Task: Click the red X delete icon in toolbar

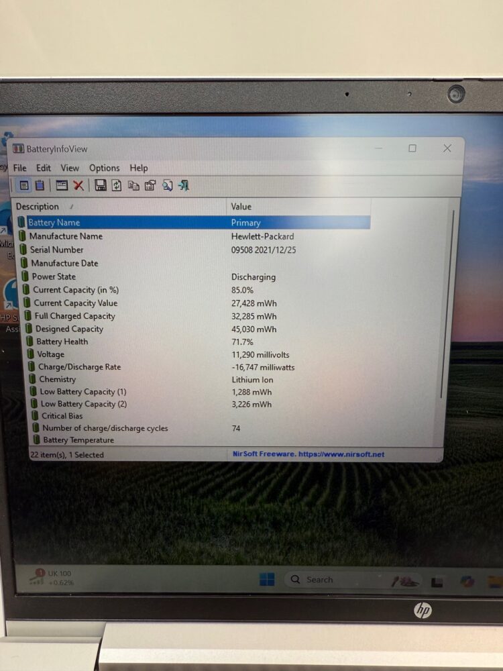Action: 78,185
